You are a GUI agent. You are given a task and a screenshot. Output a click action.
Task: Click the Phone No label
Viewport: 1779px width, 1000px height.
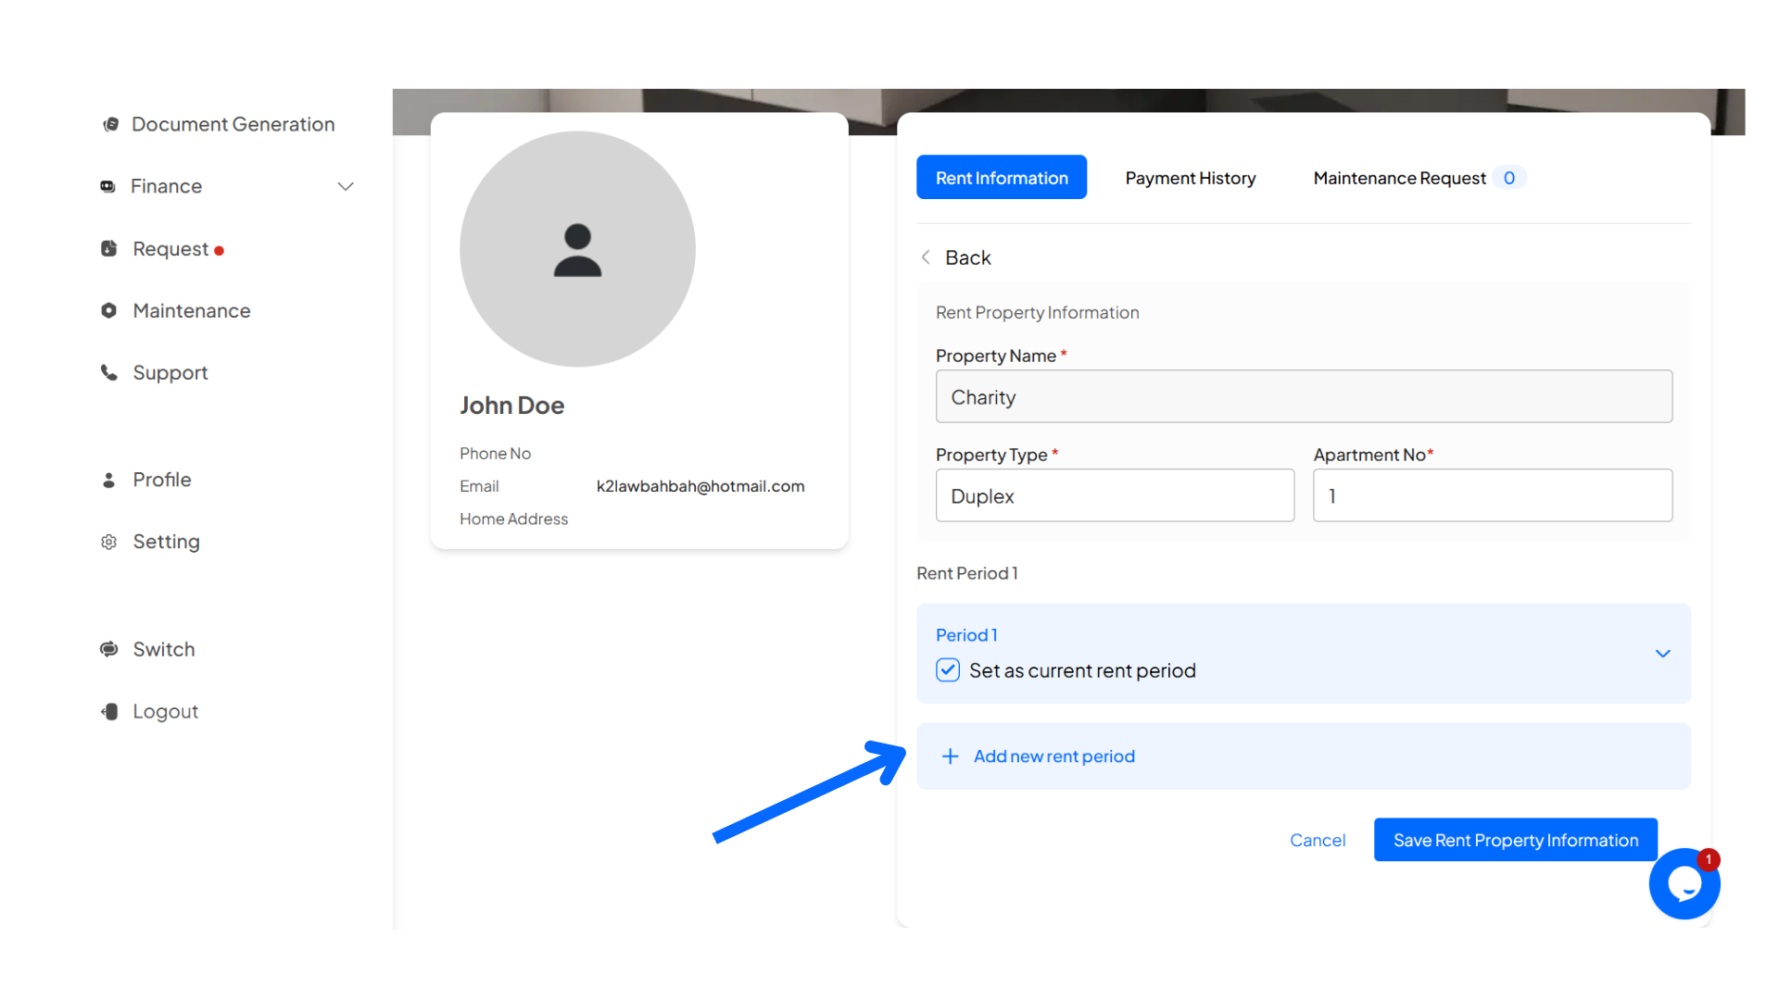(495, 454)
